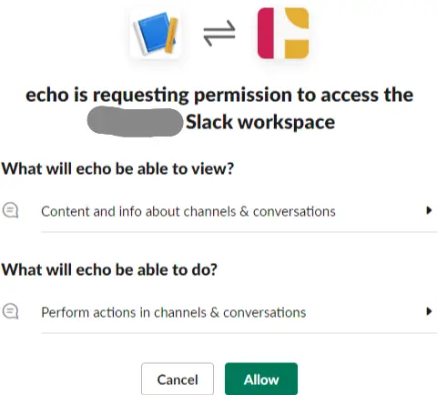Expand the Perform actions arrow
Image resolution: width=437 pixels, height=395 pixels.
point(429,311)
